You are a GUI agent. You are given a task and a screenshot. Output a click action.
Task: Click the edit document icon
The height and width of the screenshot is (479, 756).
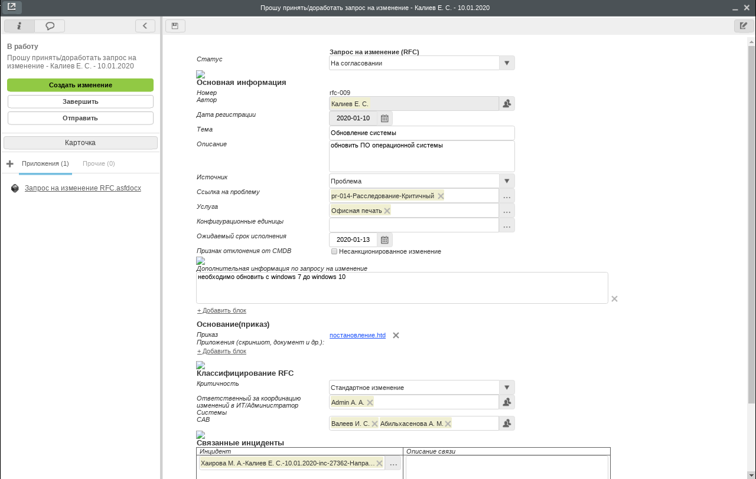pos(744,26)
